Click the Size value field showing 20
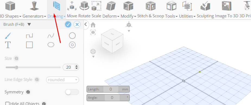251x105 pixels. click(x=69, y=67)
